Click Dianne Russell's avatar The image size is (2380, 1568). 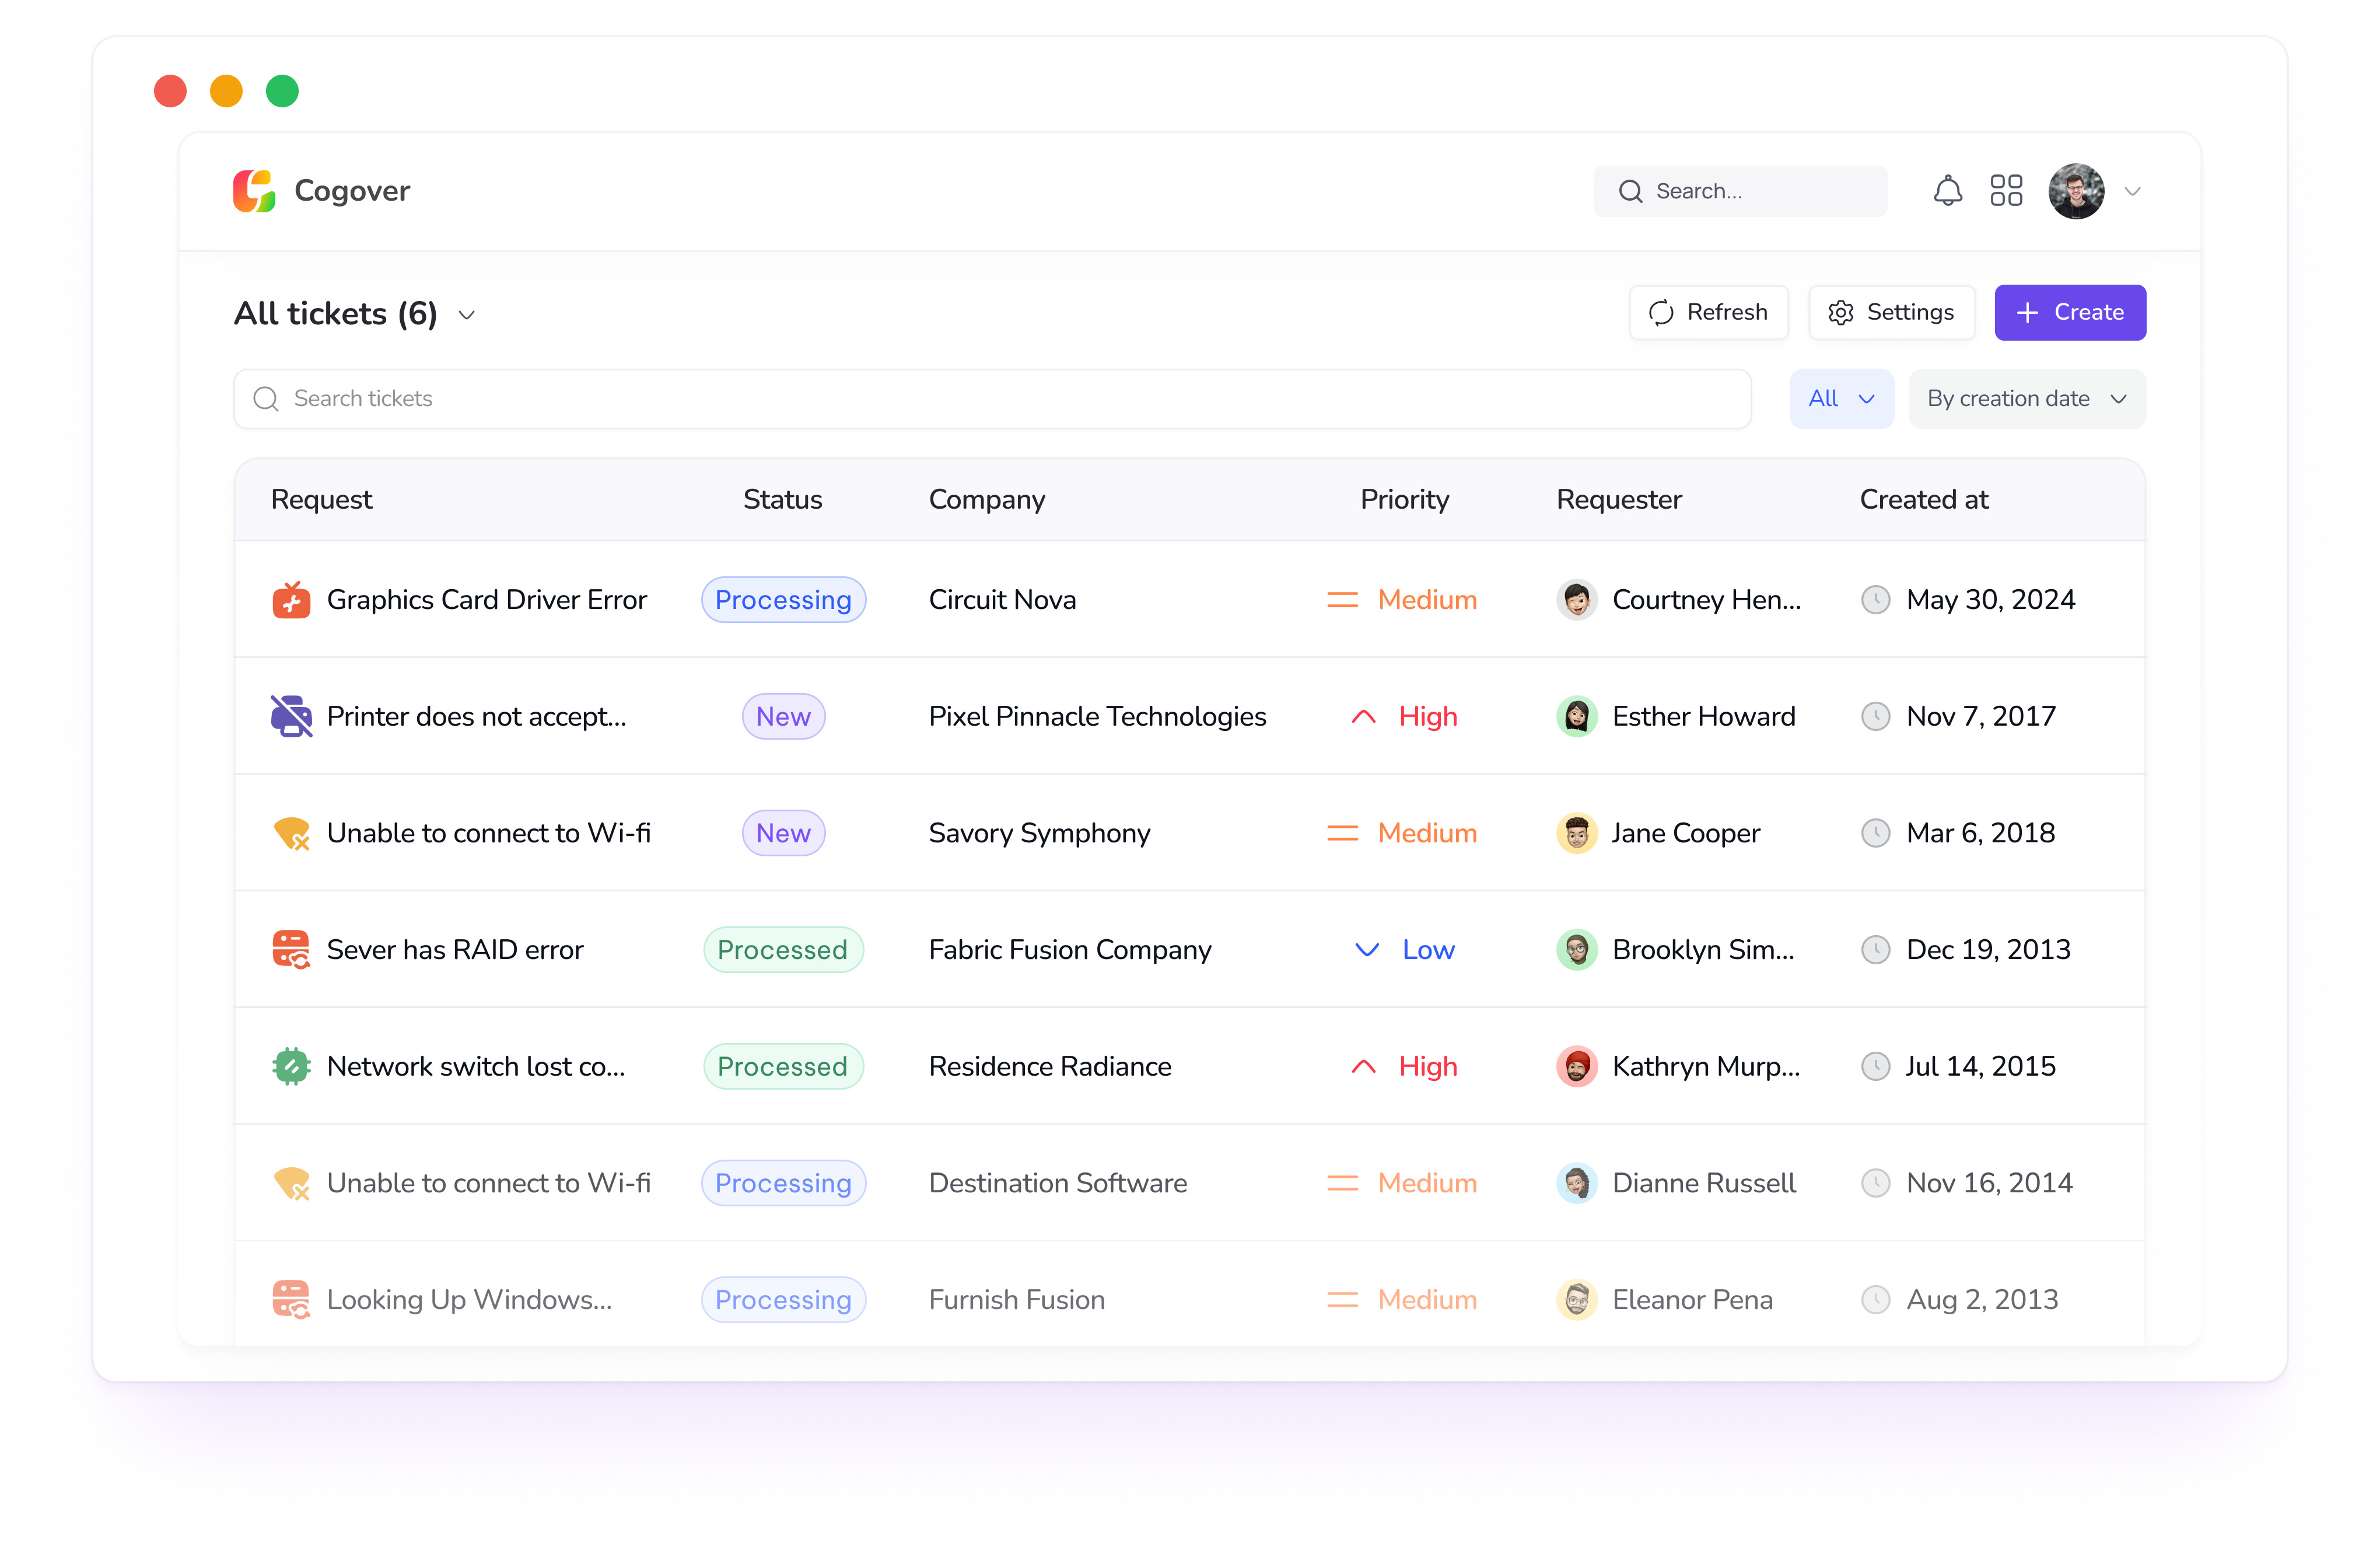(1577, 1183)
